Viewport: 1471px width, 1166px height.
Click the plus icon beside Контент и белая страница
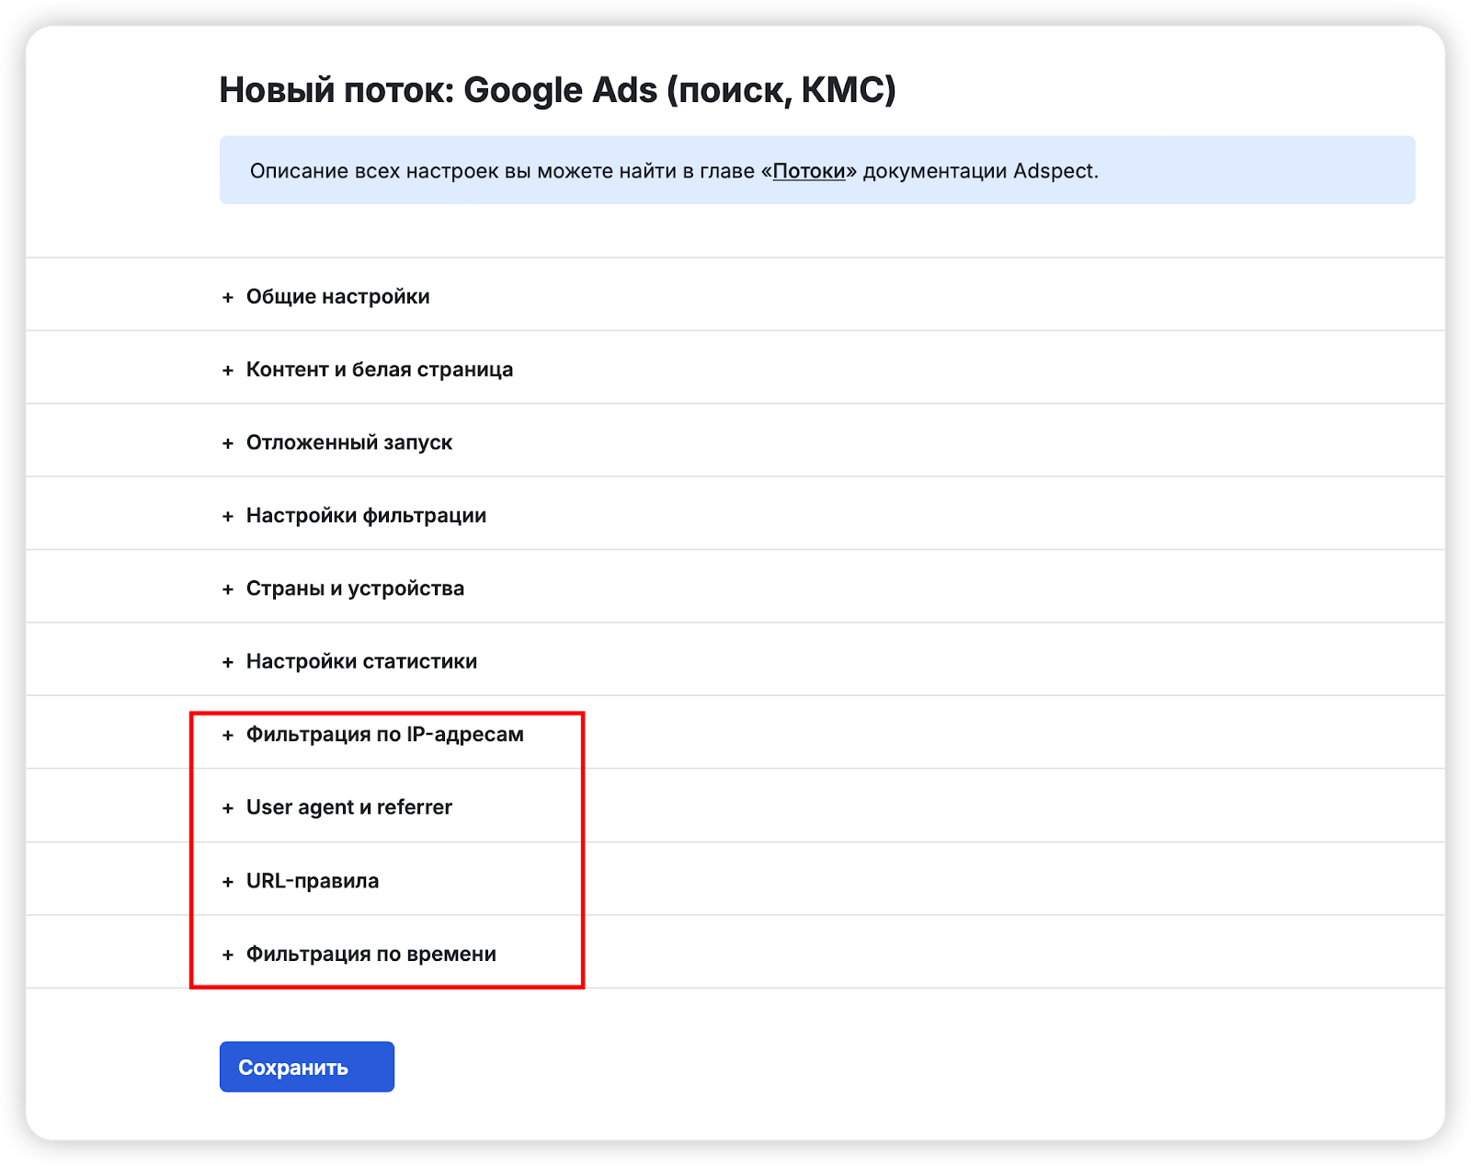(x=228, y=371)
